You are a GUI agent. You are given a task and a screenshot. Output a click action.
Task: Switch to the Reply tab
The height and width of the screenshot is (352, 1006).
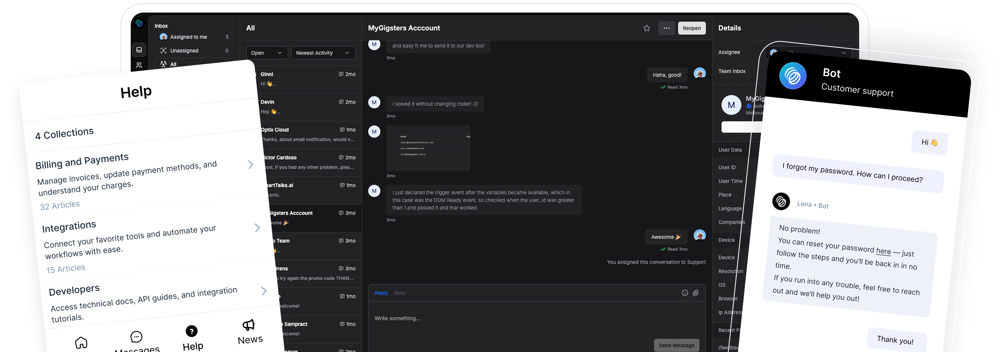tap(381, 293)
